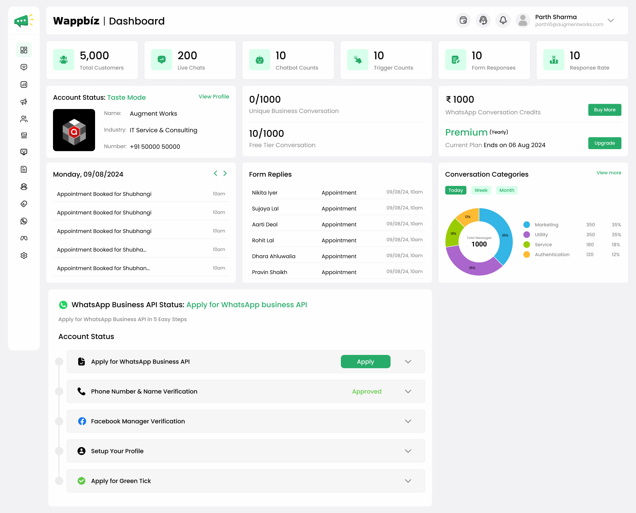Click Buy More for WhatsApp conversation credits
This screenshot has height=513, width=636.
pyautogui.click(x=605, y=110)
